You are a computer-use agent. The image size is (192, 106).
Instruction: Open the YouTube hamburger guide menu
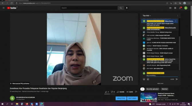3,8
